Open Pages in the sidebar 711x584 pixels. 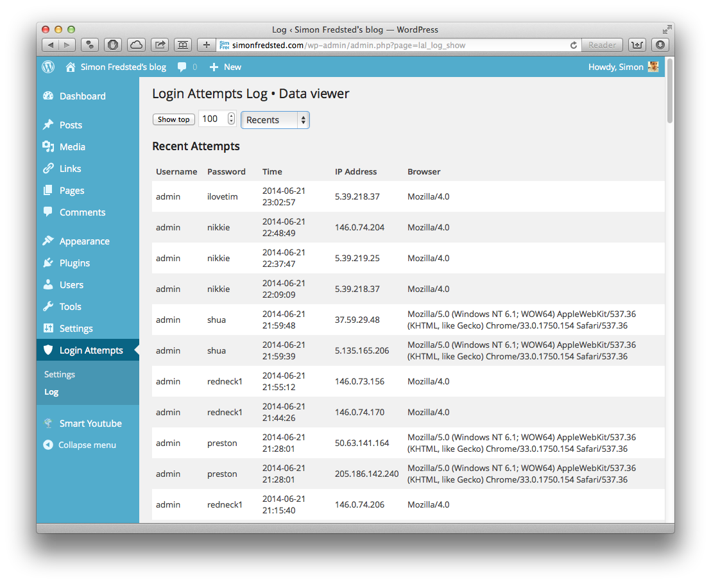(72, 191)
